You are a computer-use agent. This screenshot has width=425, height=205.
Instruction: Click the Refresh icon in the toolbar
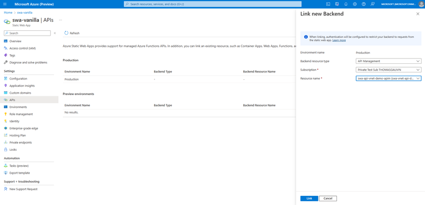[67, 33]
